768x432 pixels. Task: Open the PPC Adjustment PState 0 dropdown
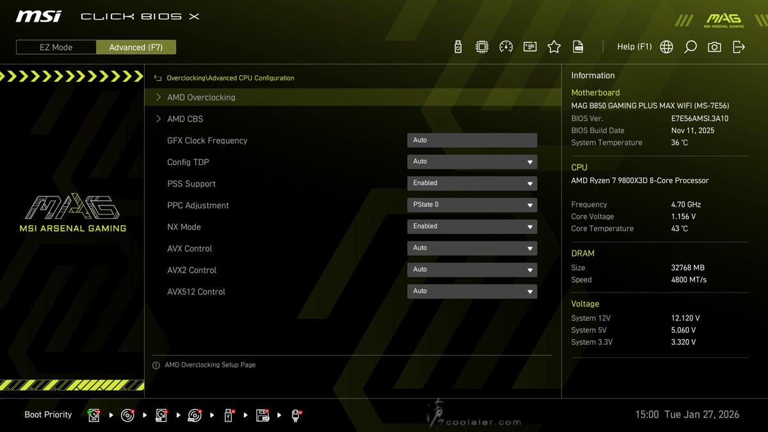[472, 205]
